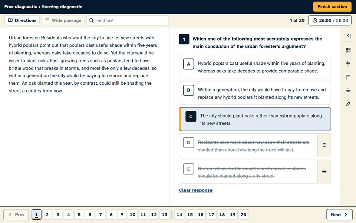
Task: Jump to question 17
Action: coord(211,214)
